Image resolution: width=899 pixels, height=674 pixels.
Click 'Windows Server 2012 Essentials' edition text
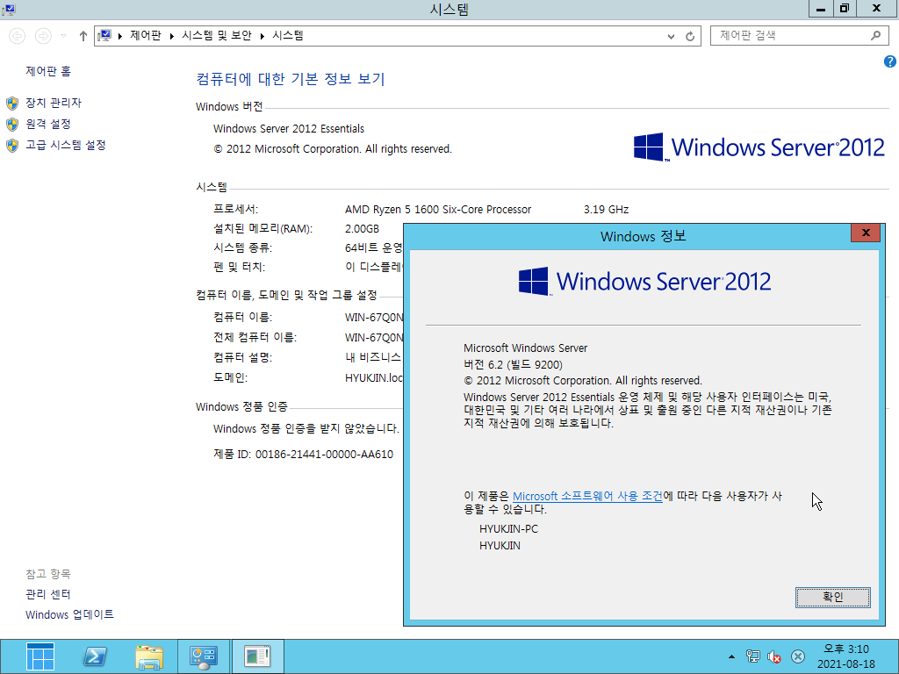288,129
